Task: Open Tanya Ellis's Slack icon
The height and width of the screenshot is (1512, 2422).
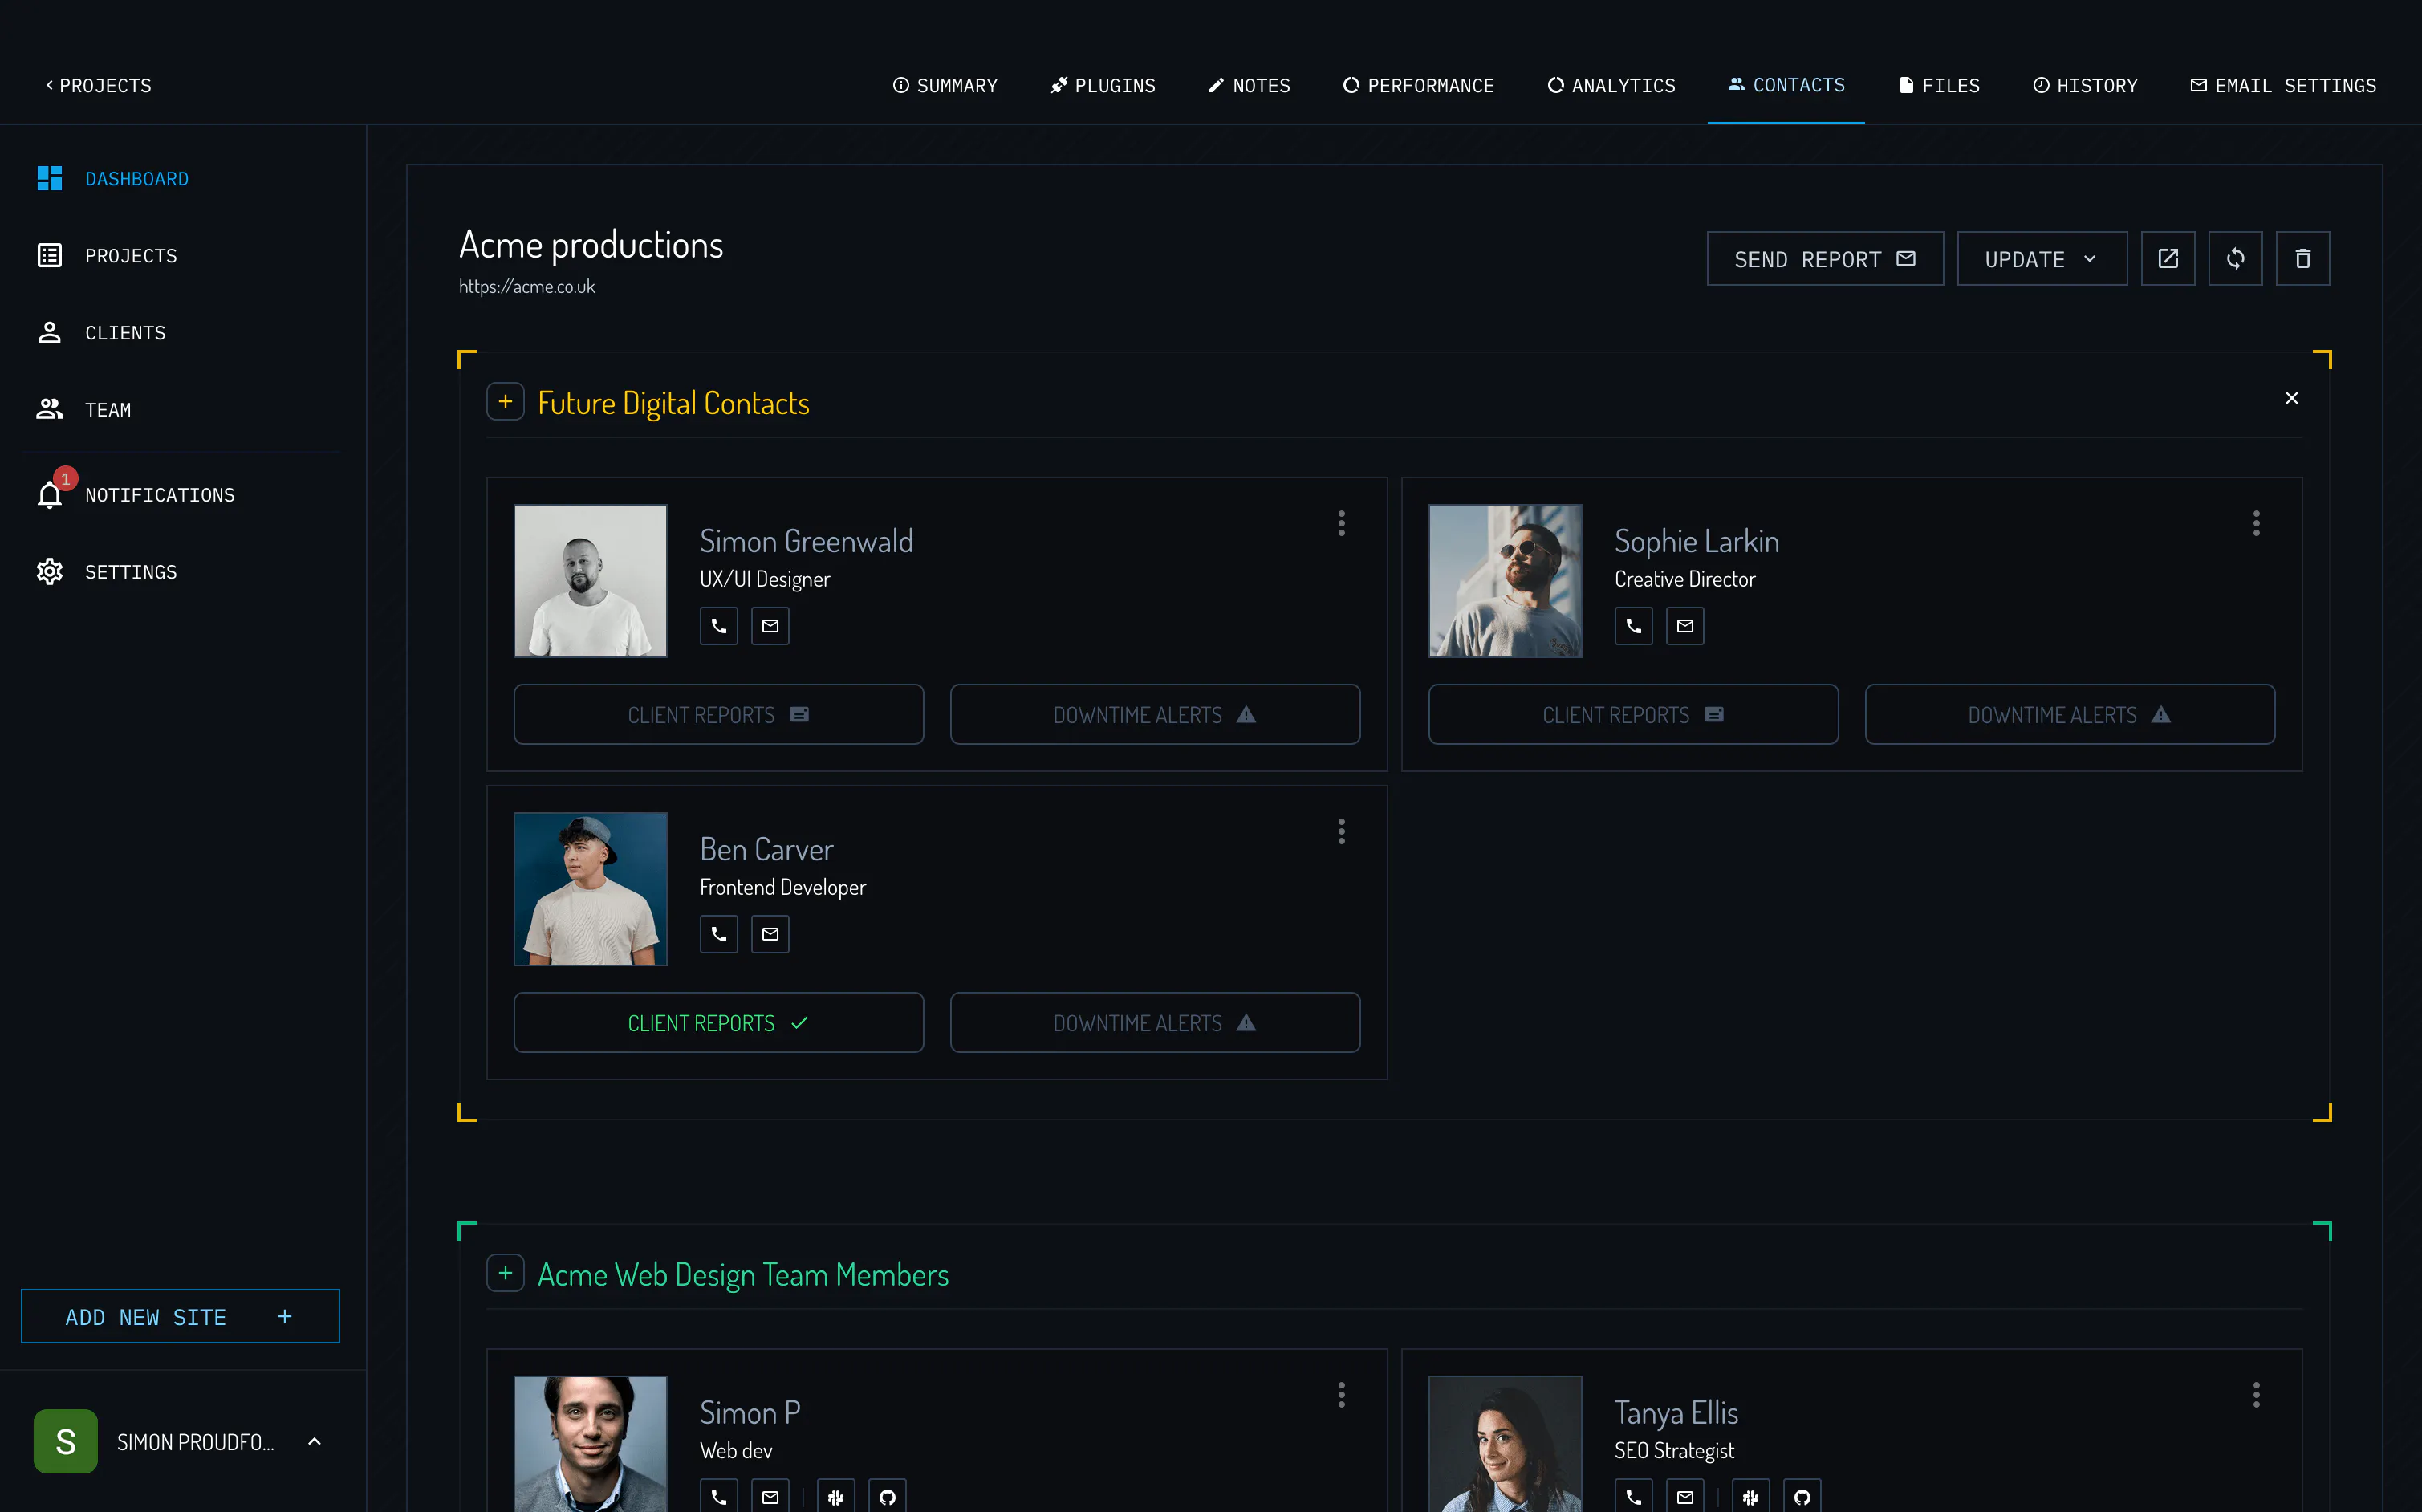Action: click(x=1751, y=1496)
